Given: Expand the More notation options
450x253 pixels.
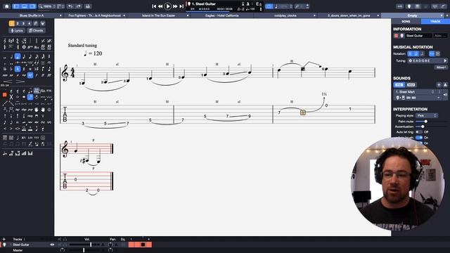Looking at the screenshot, I should (441, 67).
